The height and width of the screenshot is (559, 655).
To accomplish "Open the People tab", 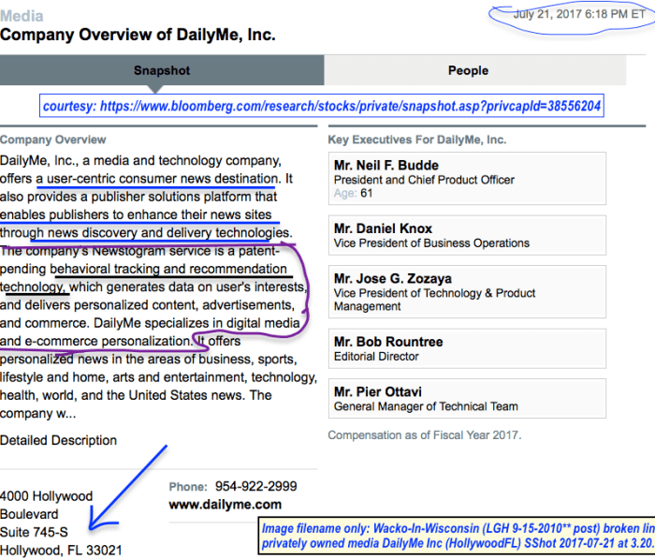I will pos(468,70).
